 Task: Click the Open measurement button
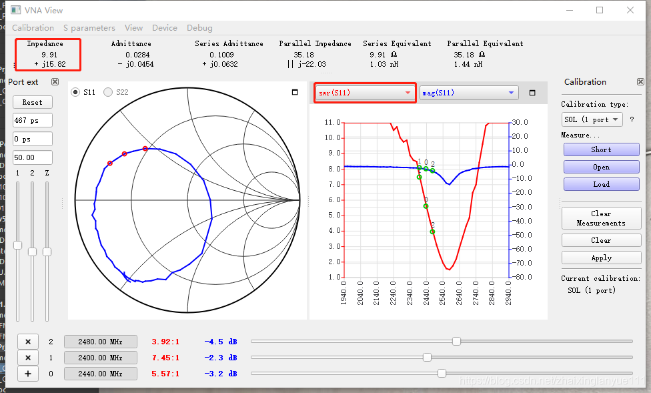point(601,167)
